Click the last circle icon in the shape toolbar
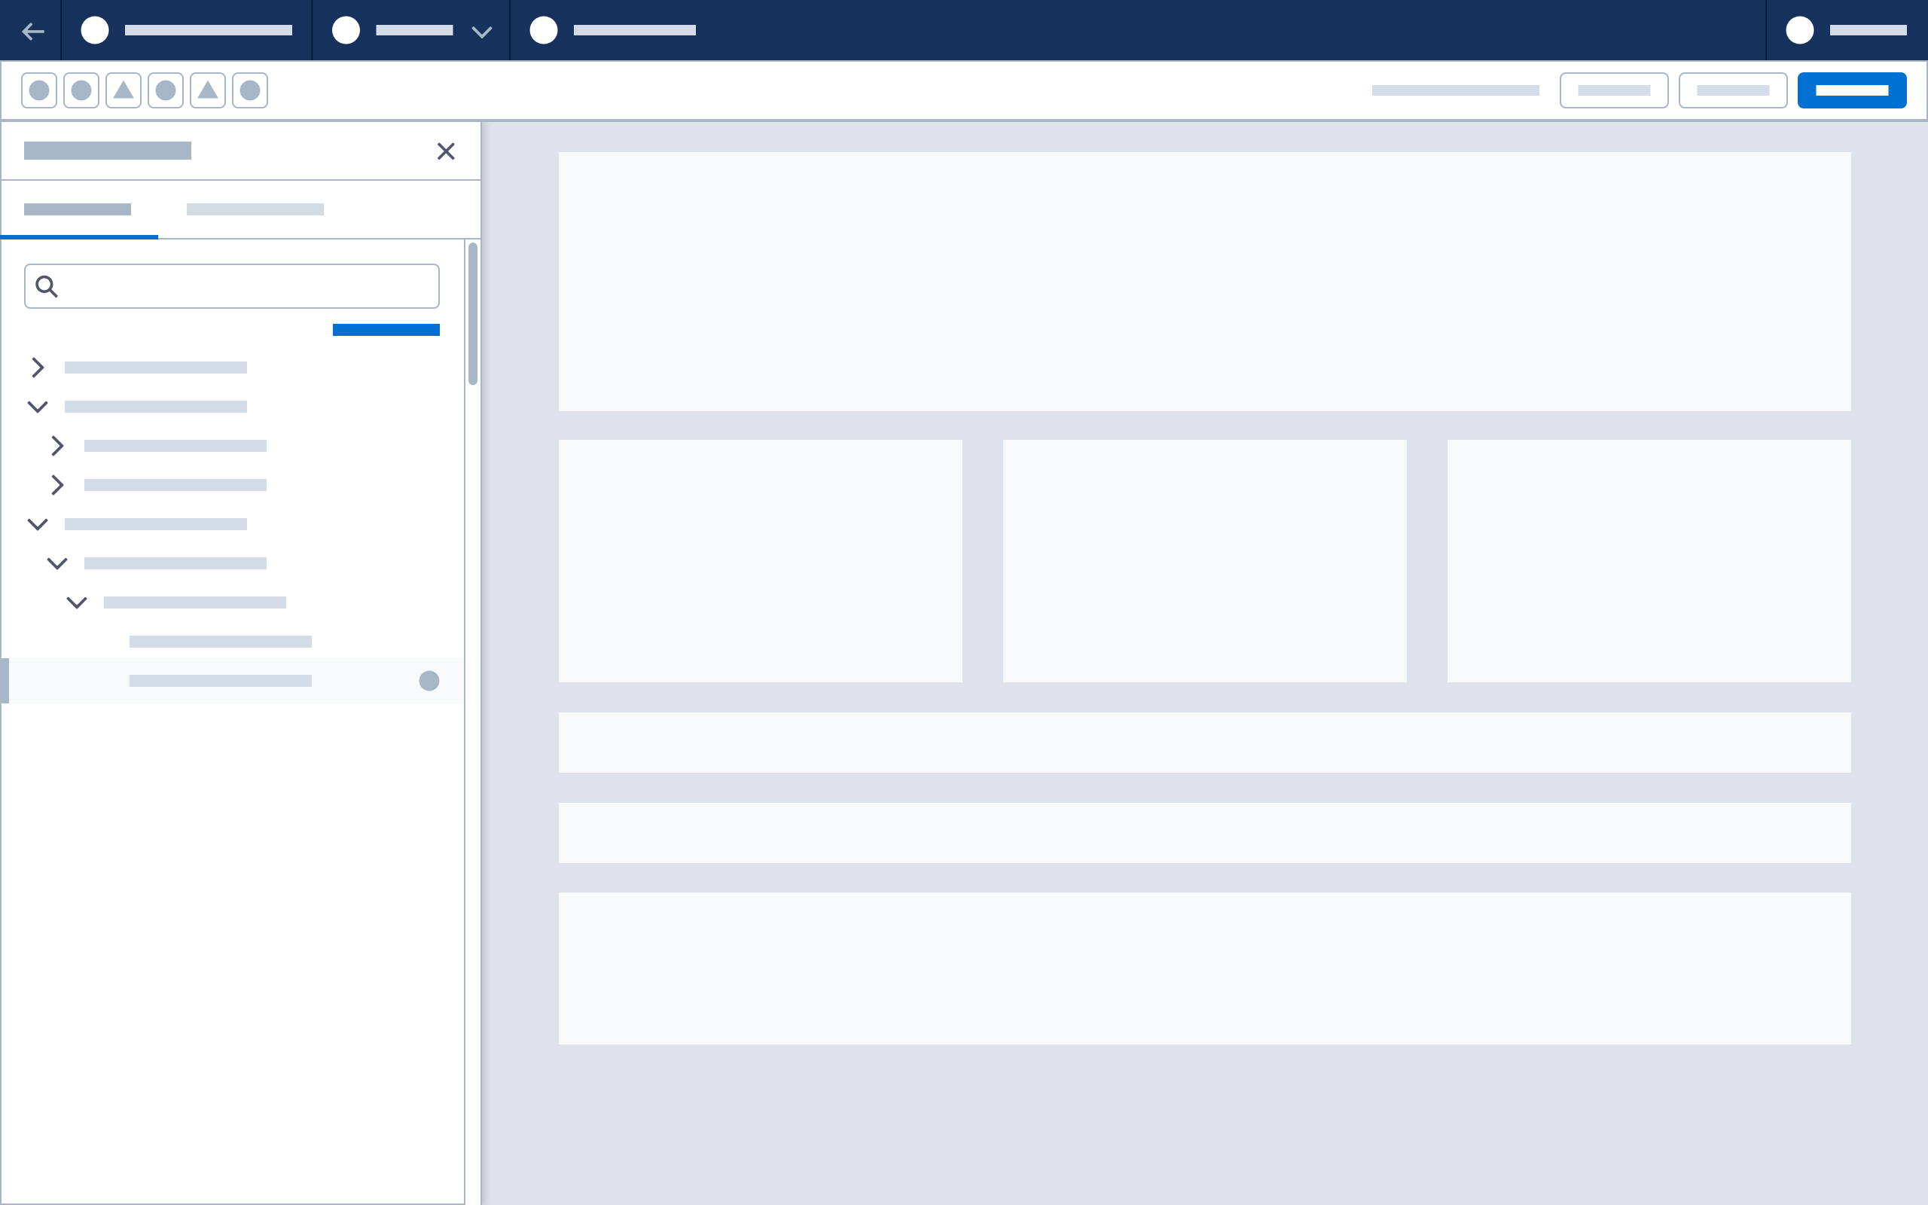Screen dimensions: 1928x1205 250,90
